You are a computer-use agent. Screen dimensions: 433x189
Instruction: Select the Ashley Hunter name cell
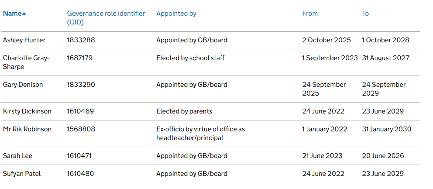click(24, 40)
